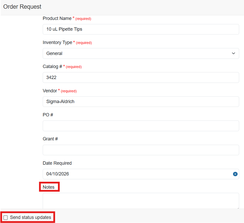Select the Vendor field with Sigma-Aldrich
This screenshot has width=244, height=223.
click(141, 102)
